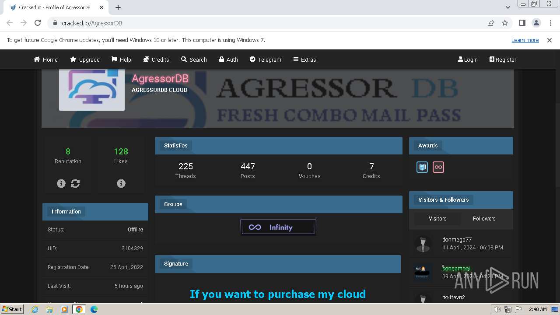
Task: Click the pink infinity award badge
Action: (x=438, y=167)
